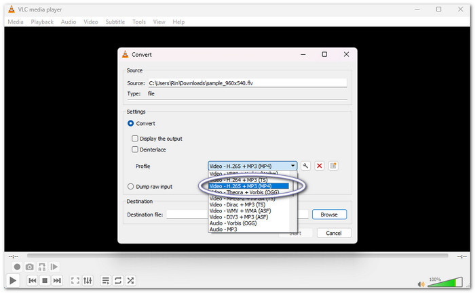Open the Subtitle menu
Viewport: 475px width, 293px height.
[x=115, y=22]
